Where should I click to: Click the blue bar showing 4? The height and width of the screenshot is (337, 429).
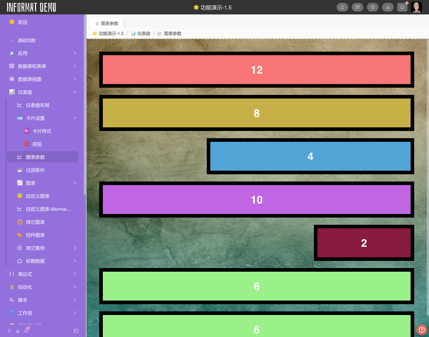(x=310, y=156)
